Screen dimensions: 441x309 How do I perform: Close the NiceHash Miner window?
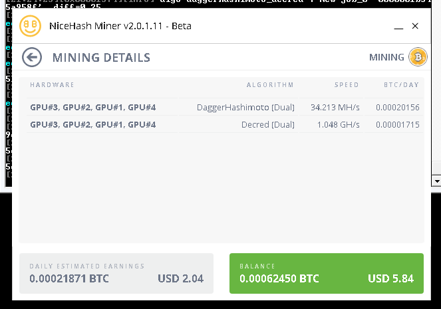pos(415,26)
